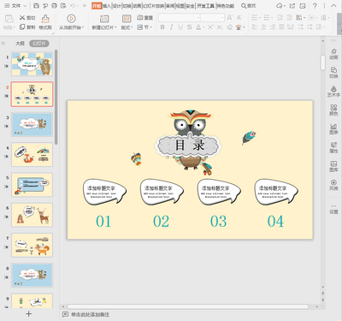
Task: Click the increase font size icon
Action: [230, 18]
